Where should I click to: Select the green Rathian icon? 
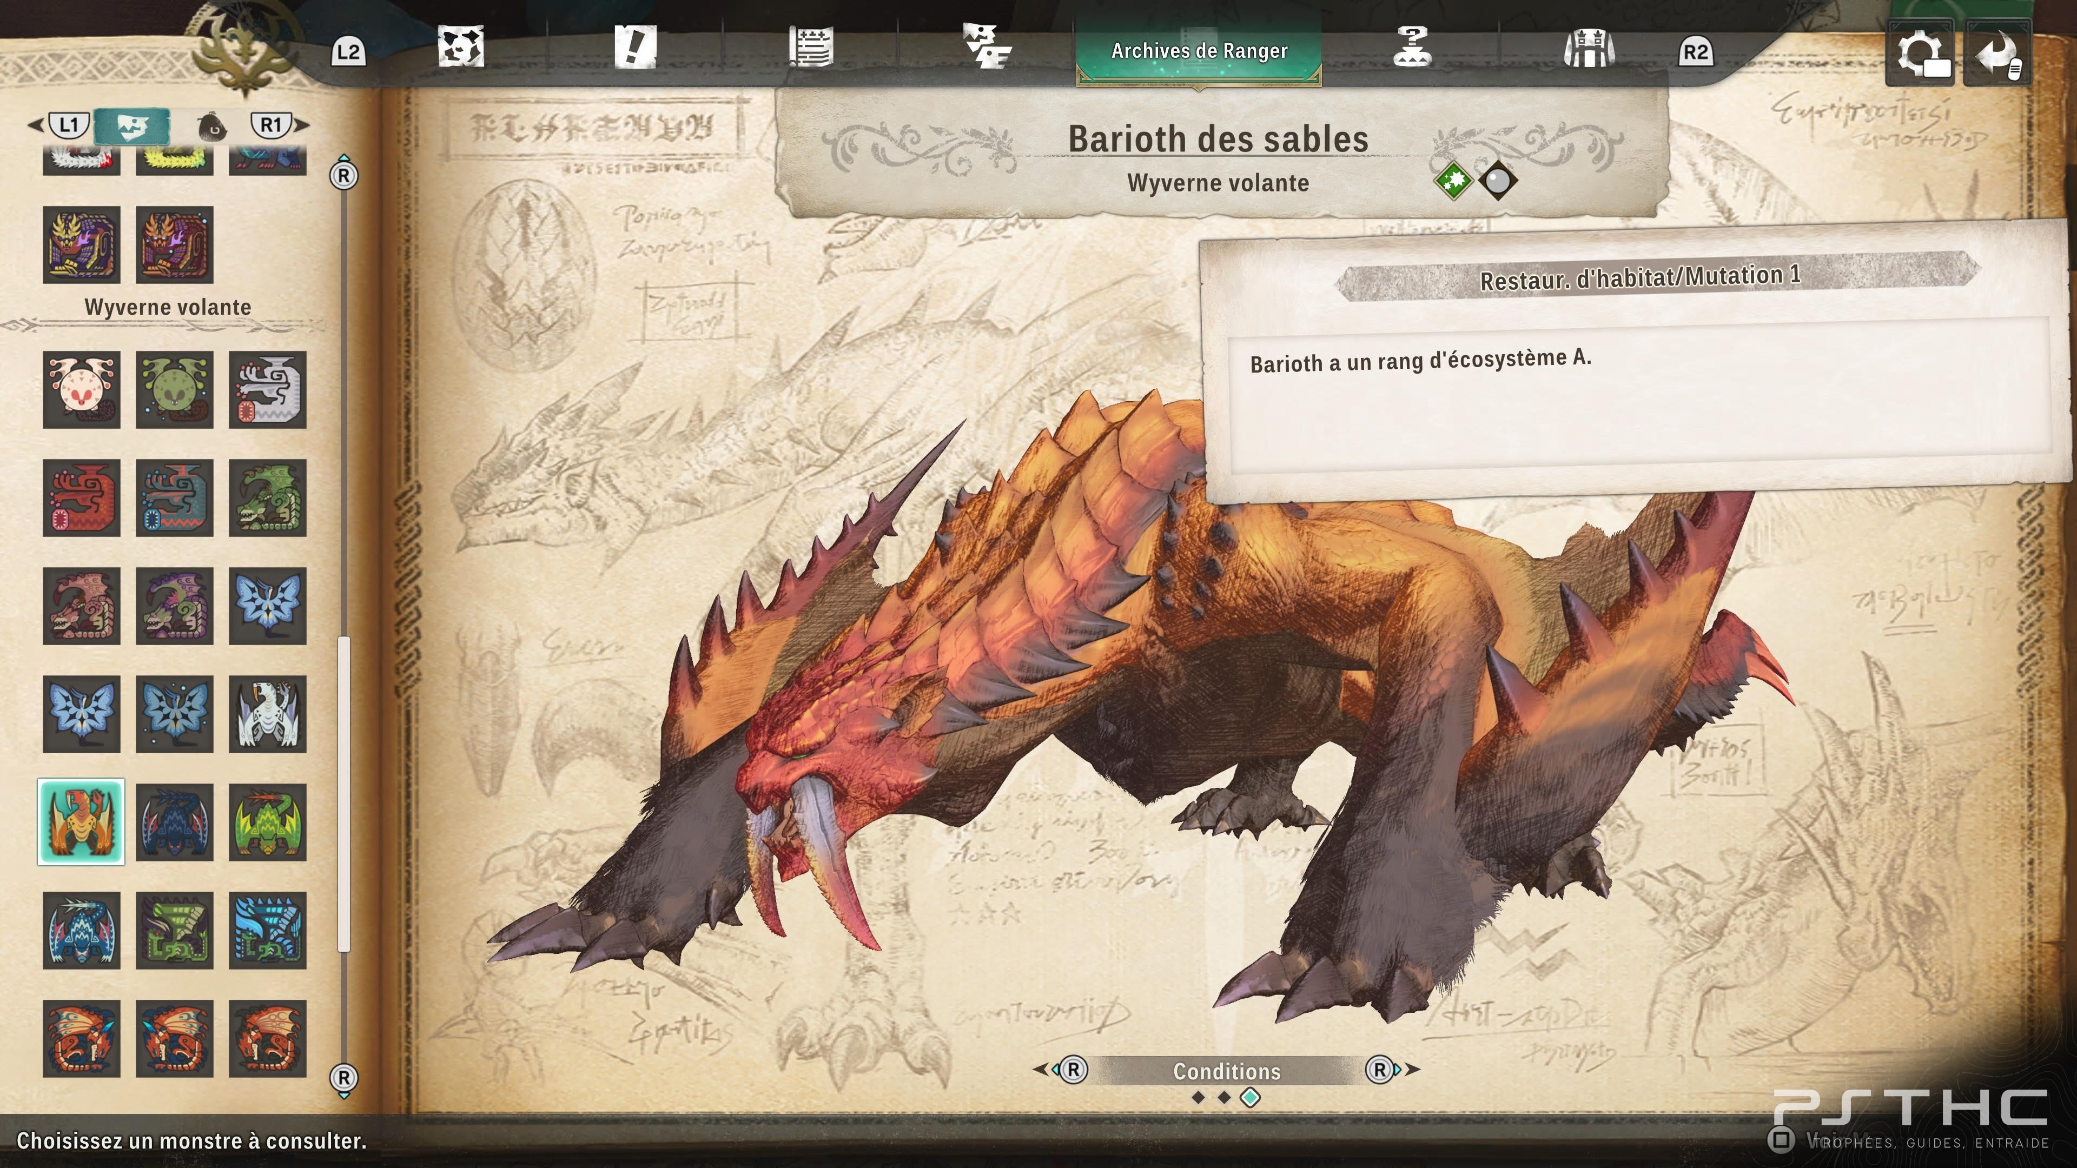pyautogui.click(x=268, y=497)
